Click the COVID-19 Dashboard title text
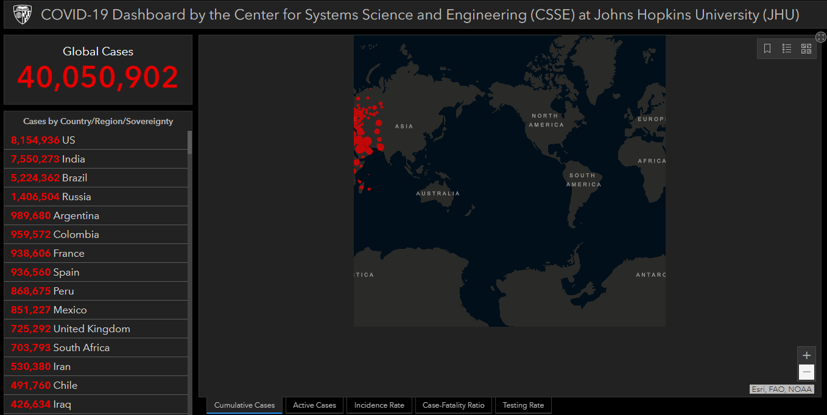Viewport: 827px width, 415px height. click(x=420, y=15)
